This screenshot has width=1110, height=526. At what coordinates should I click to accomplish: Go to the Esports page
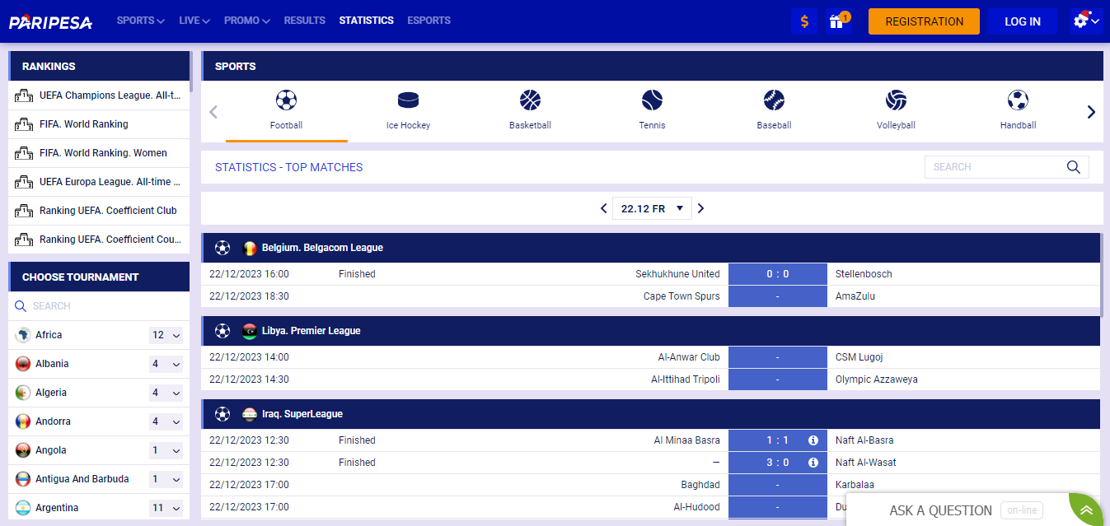click(x=429, y=21)
